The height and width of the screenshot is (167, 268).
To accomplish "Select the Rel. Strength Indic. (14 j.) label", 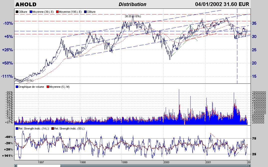I will tap(34, 128).
